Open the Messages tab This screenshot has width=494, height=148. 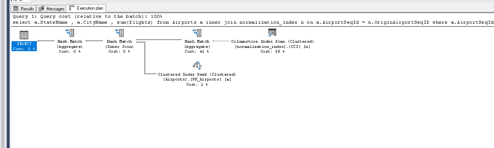[52, 9]
